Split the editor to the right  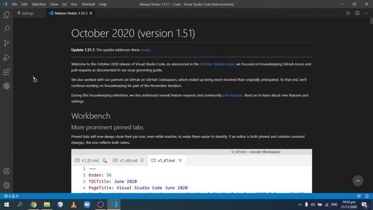(357, 13)
